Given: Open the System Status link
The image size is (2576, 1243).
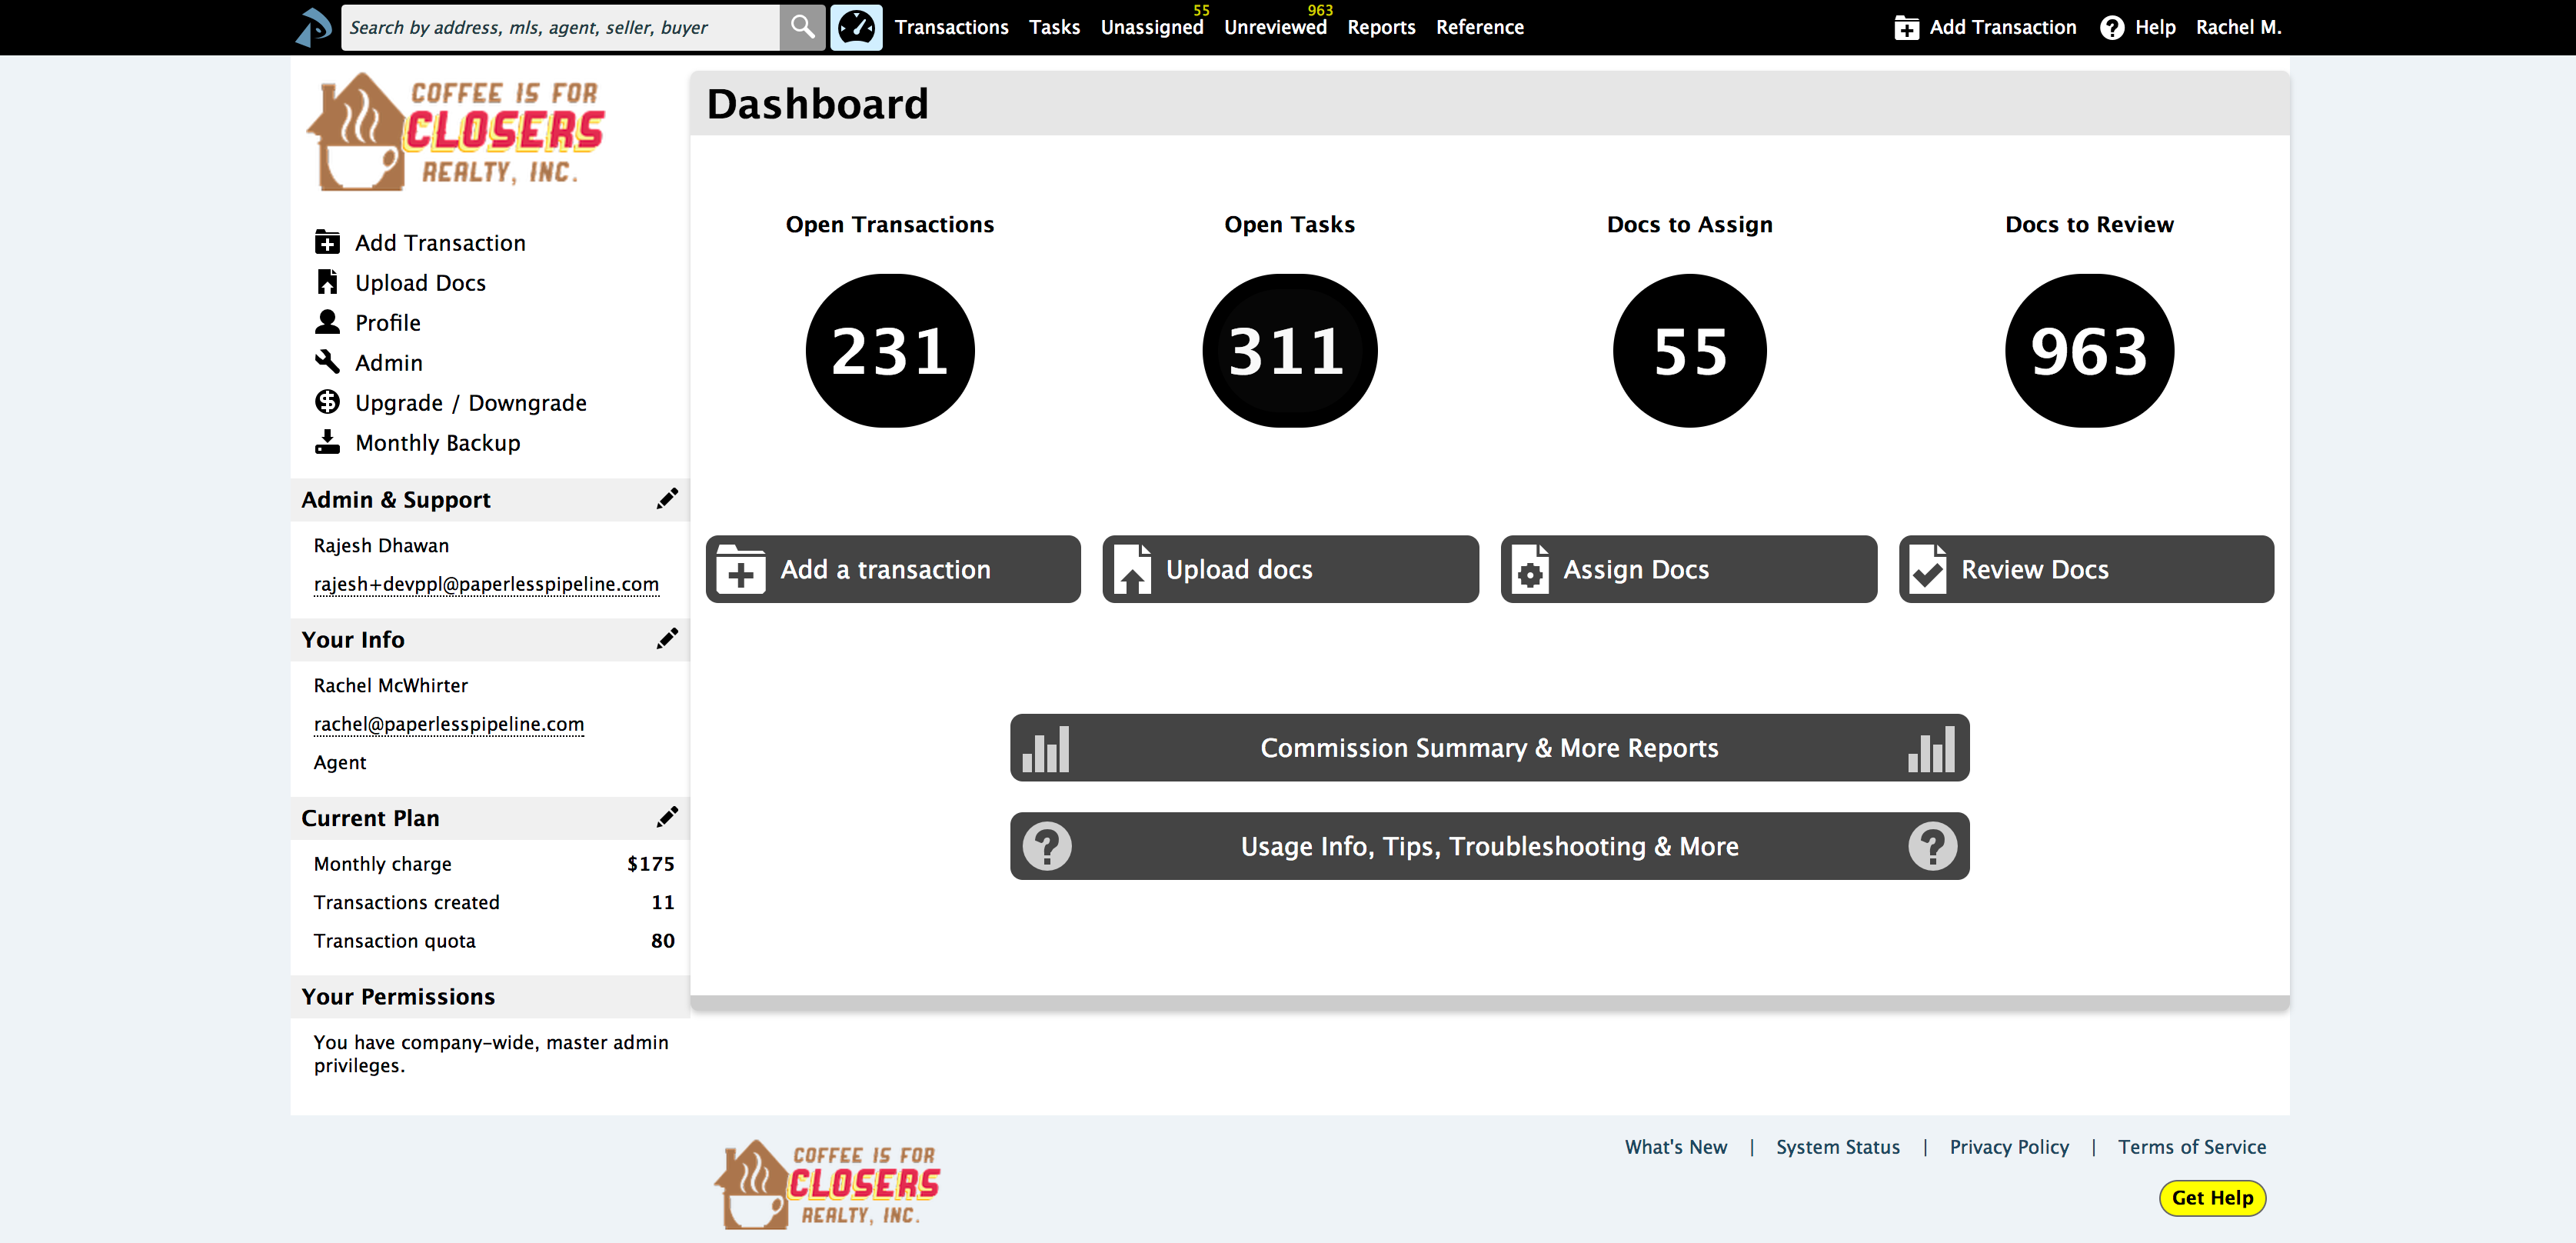Looking at the screenshot, I should click(x=1837, y=1147).
